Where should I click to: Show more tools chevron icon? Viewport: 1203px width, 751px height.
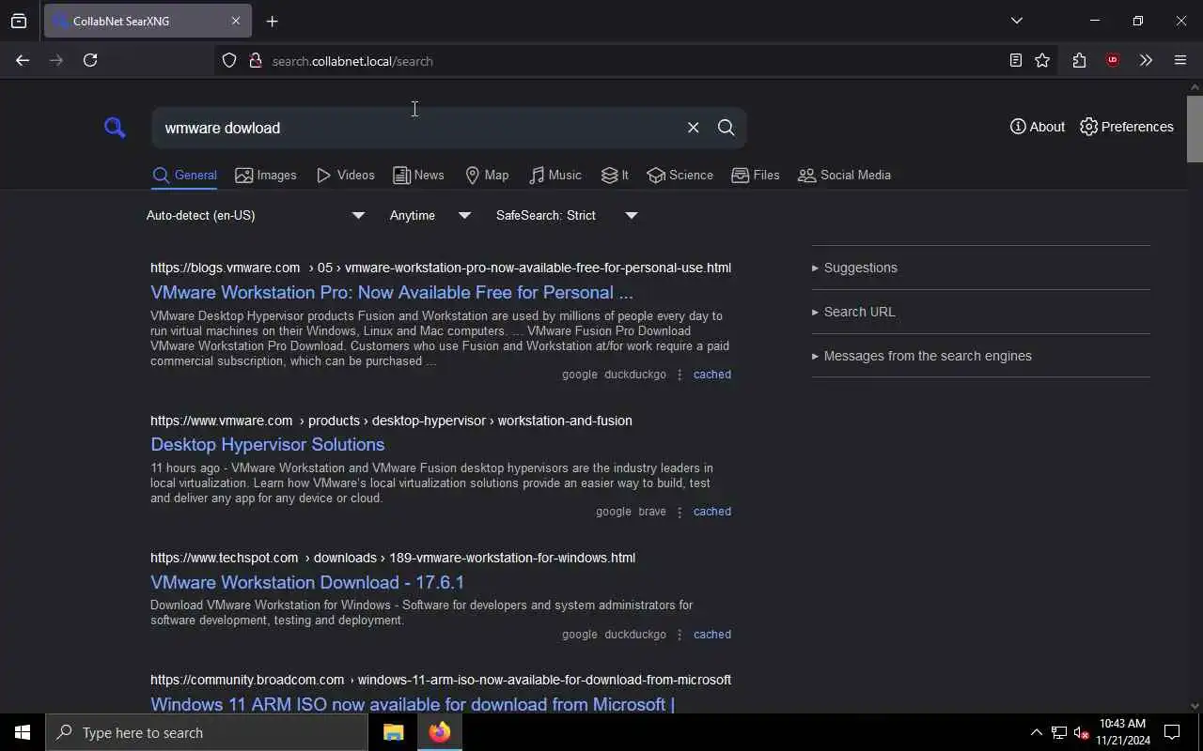tap(1146, 60)
